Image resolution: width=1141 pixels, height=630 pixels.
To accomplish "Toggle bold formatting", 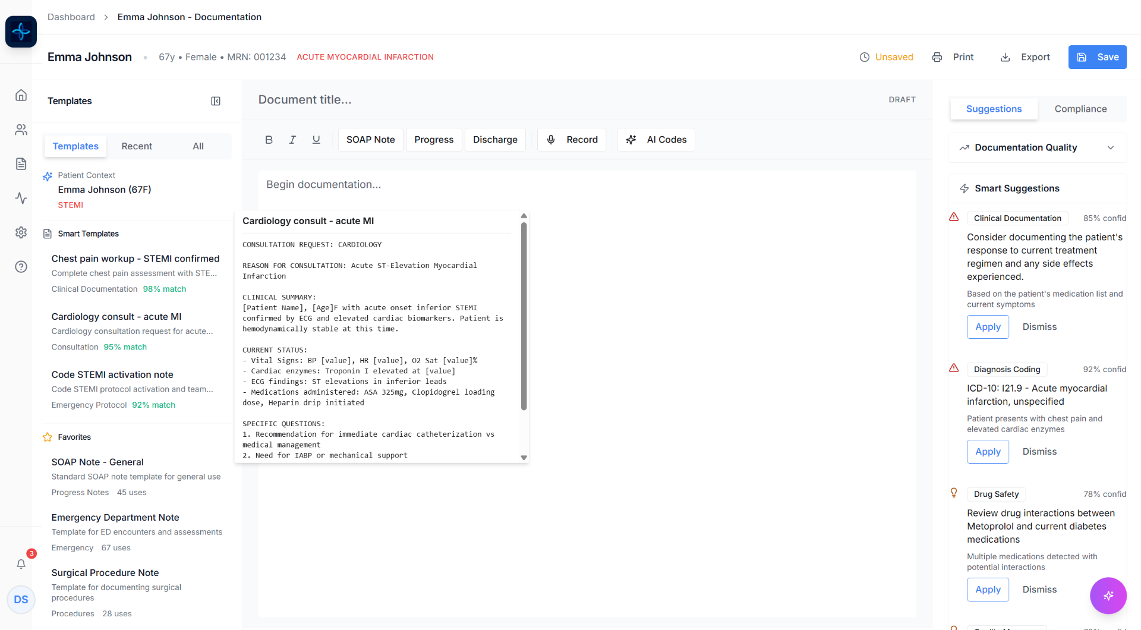I will [269, 140].
